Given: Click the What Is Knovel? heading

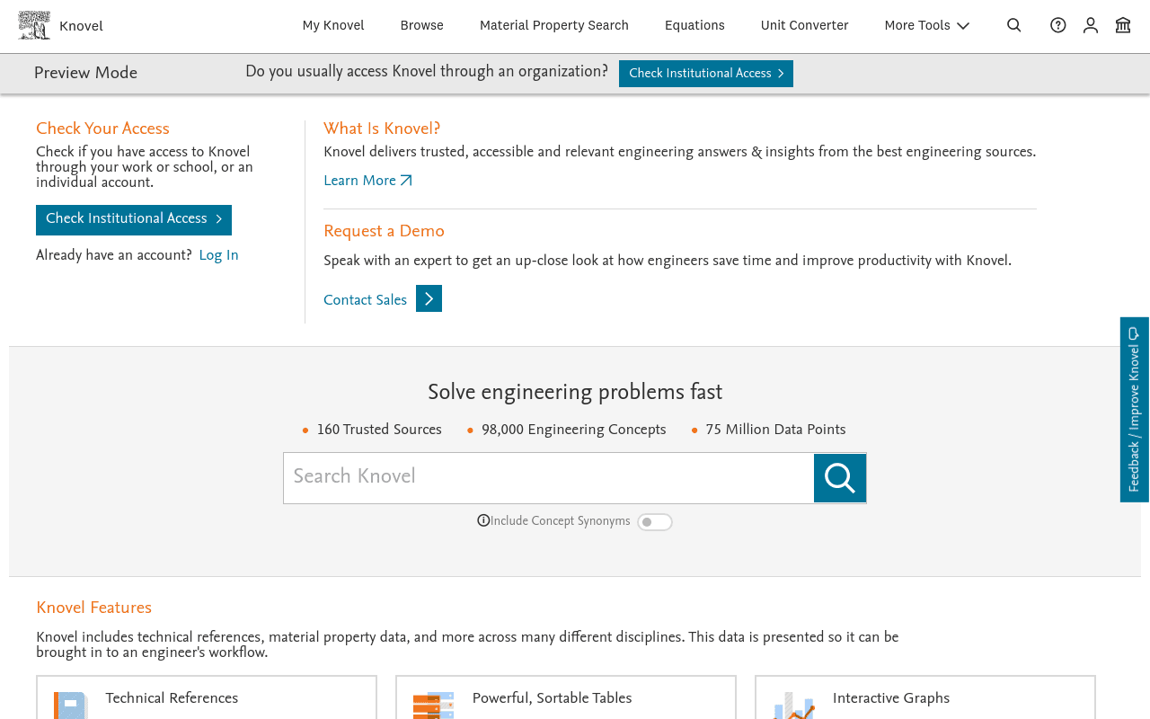Looking at the screenshot, I should (x=382, y=129).
